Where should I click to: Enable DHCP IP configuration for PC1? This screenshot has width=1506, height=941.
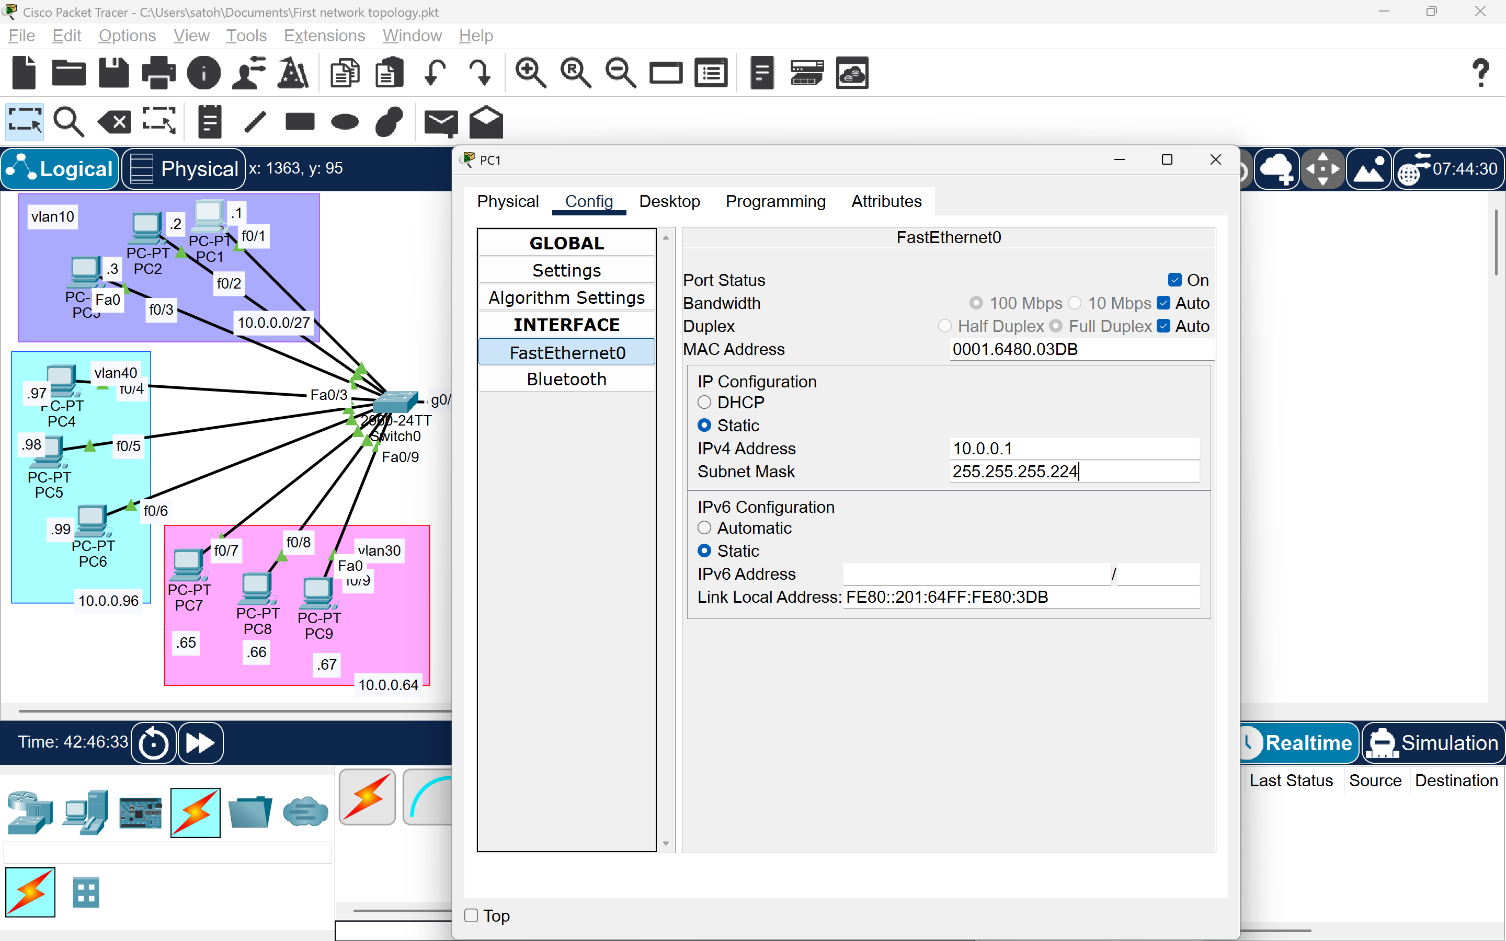pyautogui.click(x=704, y=402)
